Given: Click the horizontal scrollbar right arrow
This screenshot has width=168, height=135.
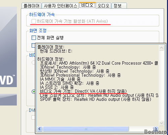Looking at the screenshot, I should click(155, 129).
